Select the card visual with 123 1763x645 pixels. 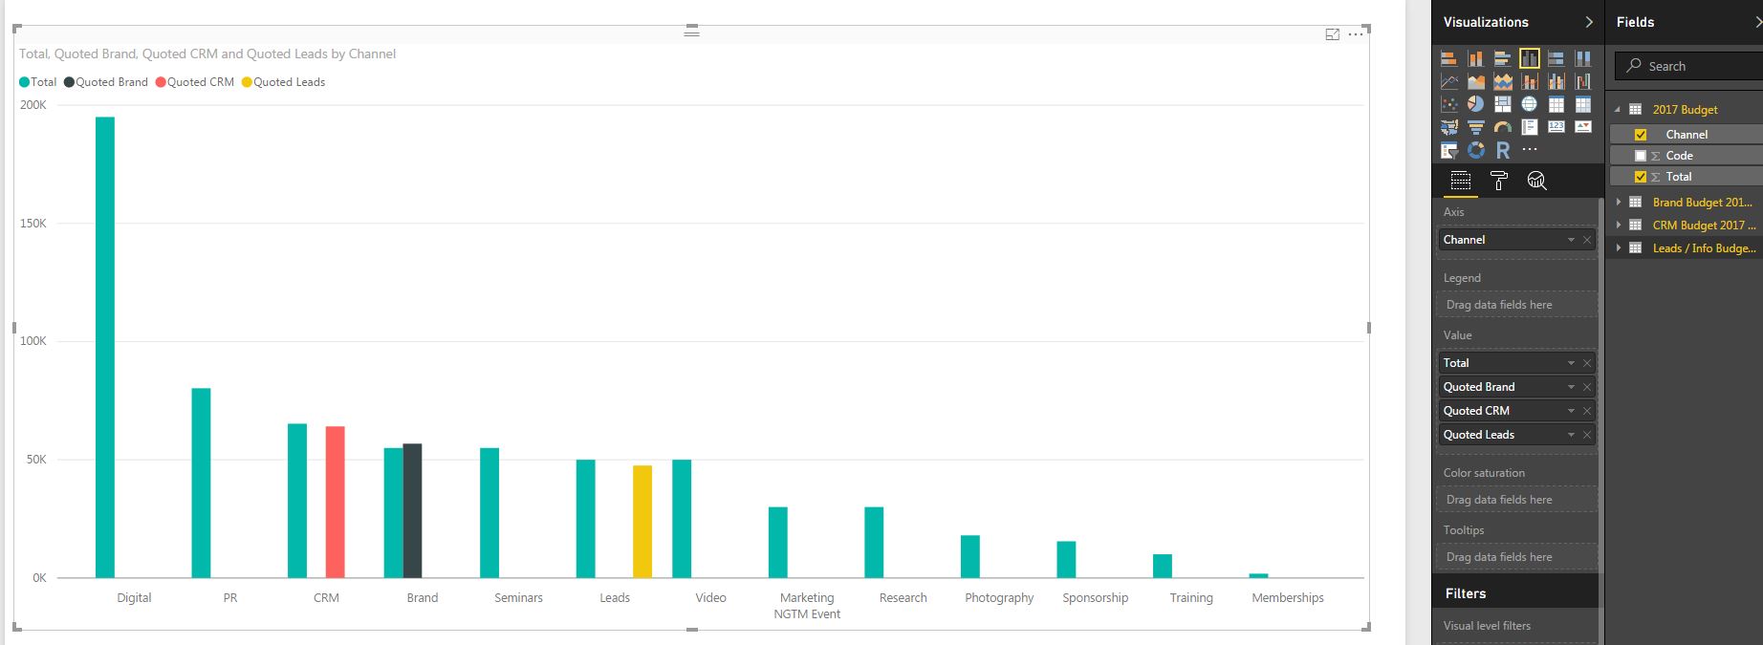(1556, 127)
